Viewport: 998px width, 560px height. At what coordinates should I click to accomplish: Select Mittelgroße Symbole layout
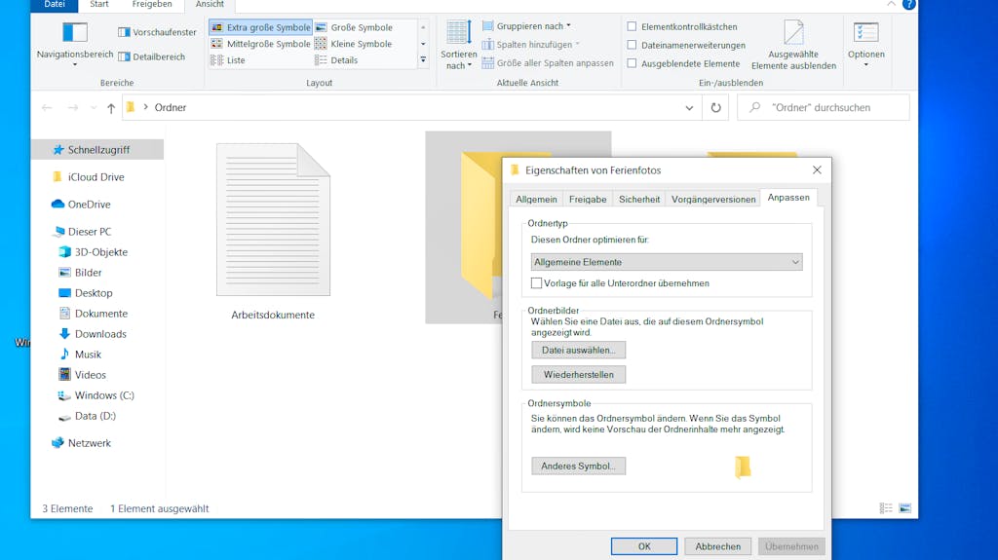(261, 44)
